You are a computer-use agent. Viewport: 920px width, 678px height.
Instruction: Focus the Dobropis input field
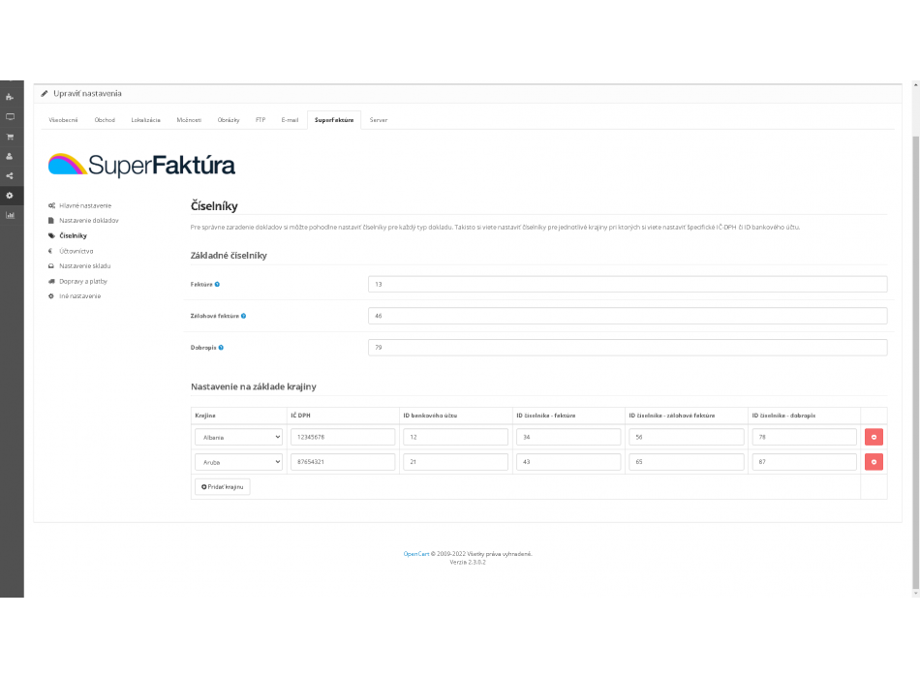[x=628, y=348]
